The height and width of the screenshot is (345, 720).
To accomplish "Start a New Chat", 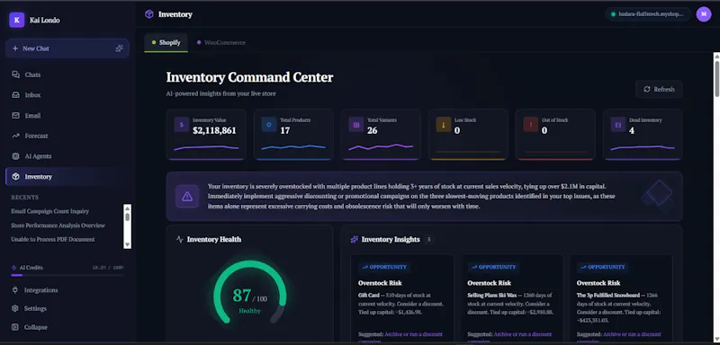I will [67, 49].
